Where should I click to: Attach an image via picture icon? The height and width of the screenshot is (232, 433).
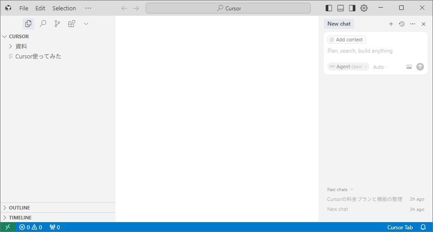pos(409,67)
